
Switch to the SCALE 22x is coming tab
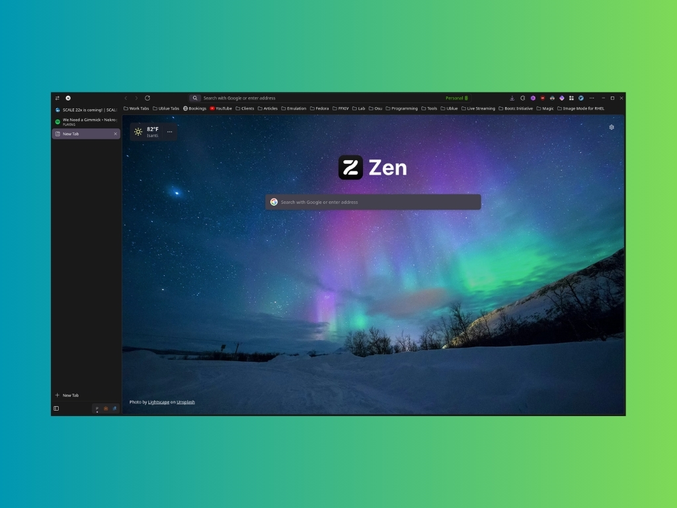pyautogui.click(x=86, y=110)
